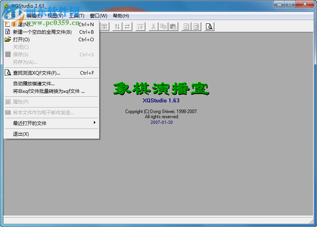This screenshot has height=227, width=317.
Task: Click the 文件(F) menu title
Action: coord(14,16)
